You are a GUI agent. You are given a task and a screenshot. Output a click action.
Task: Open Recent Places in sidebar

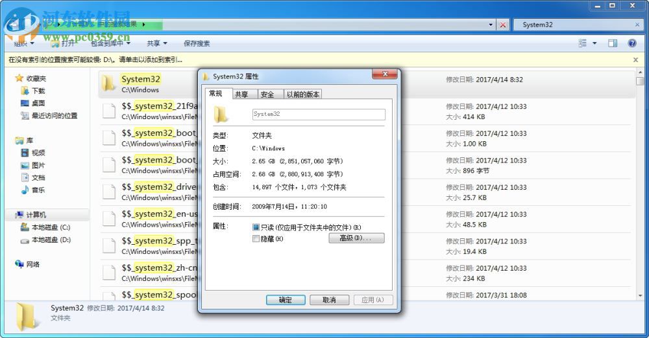tap(49, 115)
